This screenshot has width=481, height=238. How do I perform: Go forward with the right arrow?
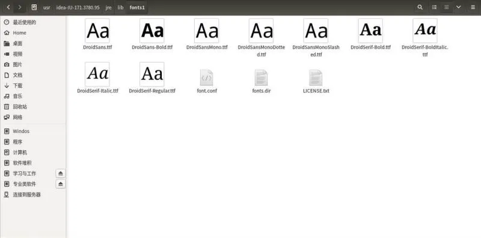click(x=20, y=7)
